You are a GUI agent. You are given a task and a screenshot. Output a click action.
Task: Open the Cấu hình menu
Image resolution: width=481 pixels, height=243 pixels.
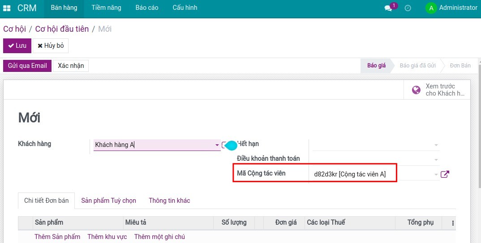coord(185,8)
